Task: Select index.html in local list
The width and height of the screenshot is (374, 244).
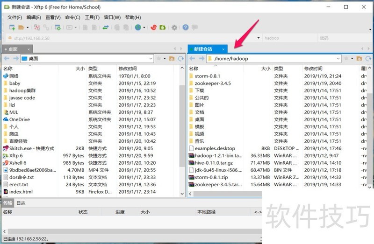Action: (21, 192)
